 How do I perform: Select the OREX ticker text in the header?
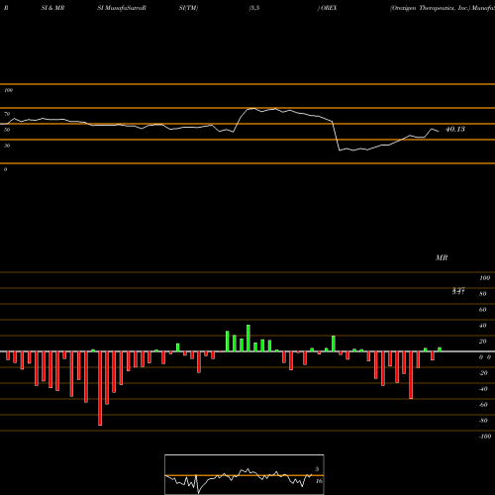pos(329,8)
